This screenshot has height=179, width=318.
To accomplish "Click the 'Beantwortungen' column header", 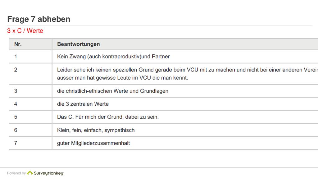I will [79, 44].
